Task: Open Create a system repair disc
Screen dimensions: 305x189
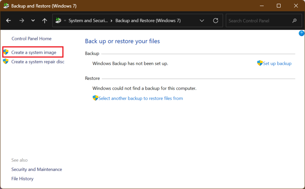Action: [38, 62]
